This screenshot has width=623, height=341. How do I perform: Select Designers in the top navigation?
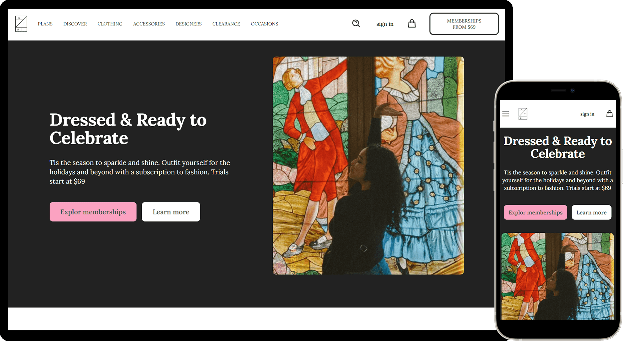click(x=188, y=24)
